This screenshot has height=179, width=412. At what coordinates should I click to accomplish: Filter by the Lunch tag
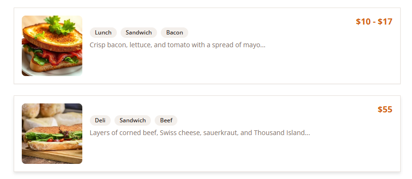103,33
